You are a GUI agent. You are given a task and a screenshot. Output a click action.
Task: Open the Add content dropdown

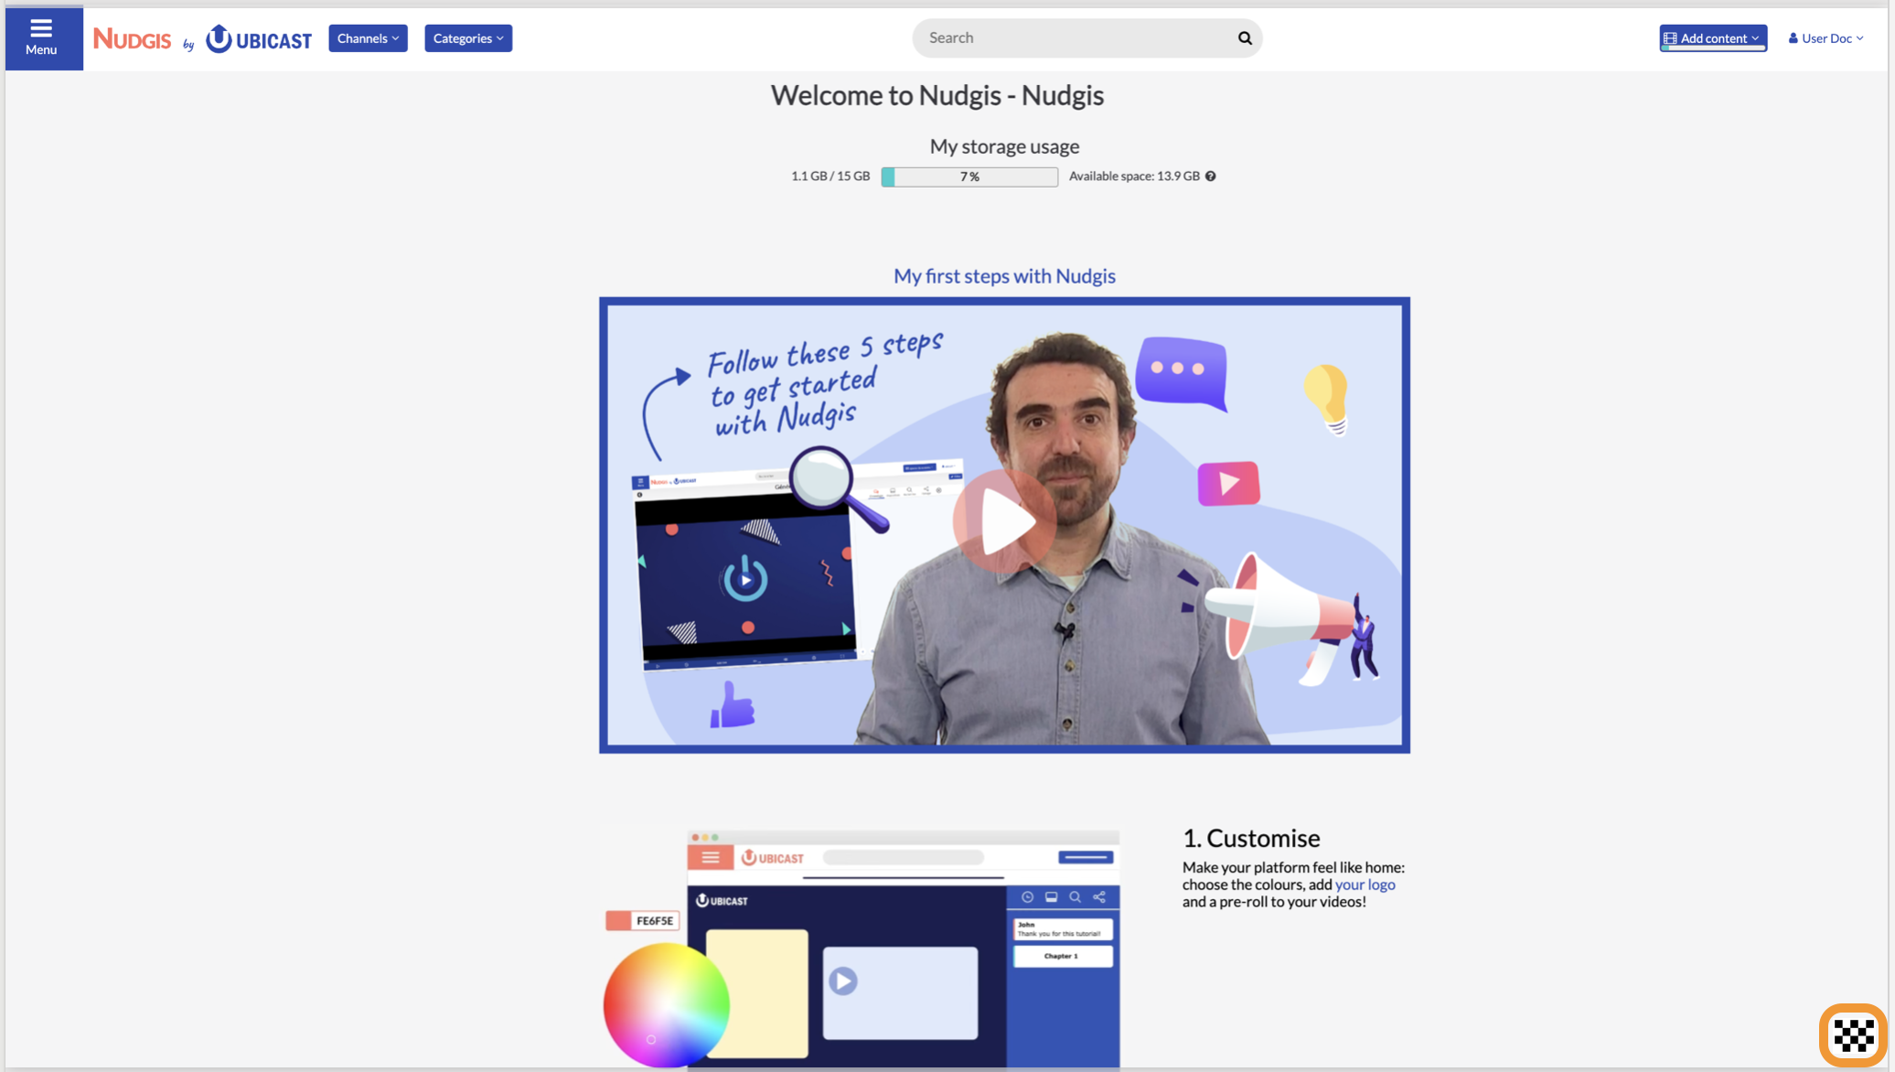click(1712, 38)
